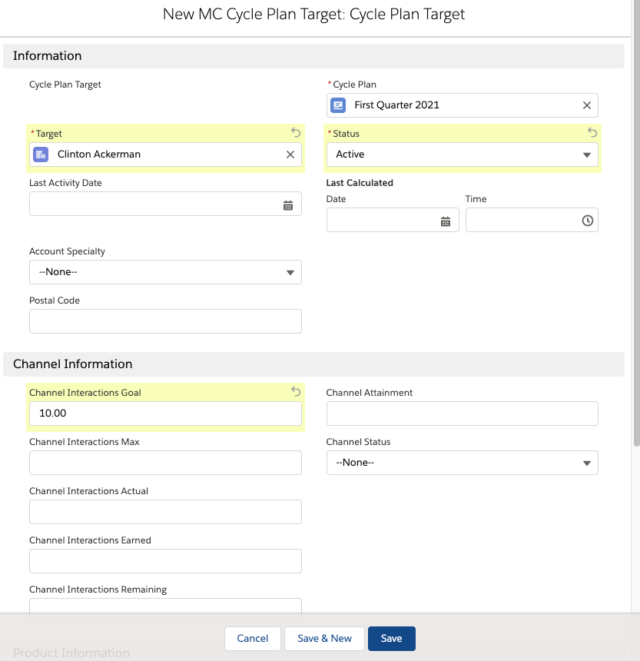640x661 pixels.
Task: Open Last Activity Date calendar picker
Action: 288,205
